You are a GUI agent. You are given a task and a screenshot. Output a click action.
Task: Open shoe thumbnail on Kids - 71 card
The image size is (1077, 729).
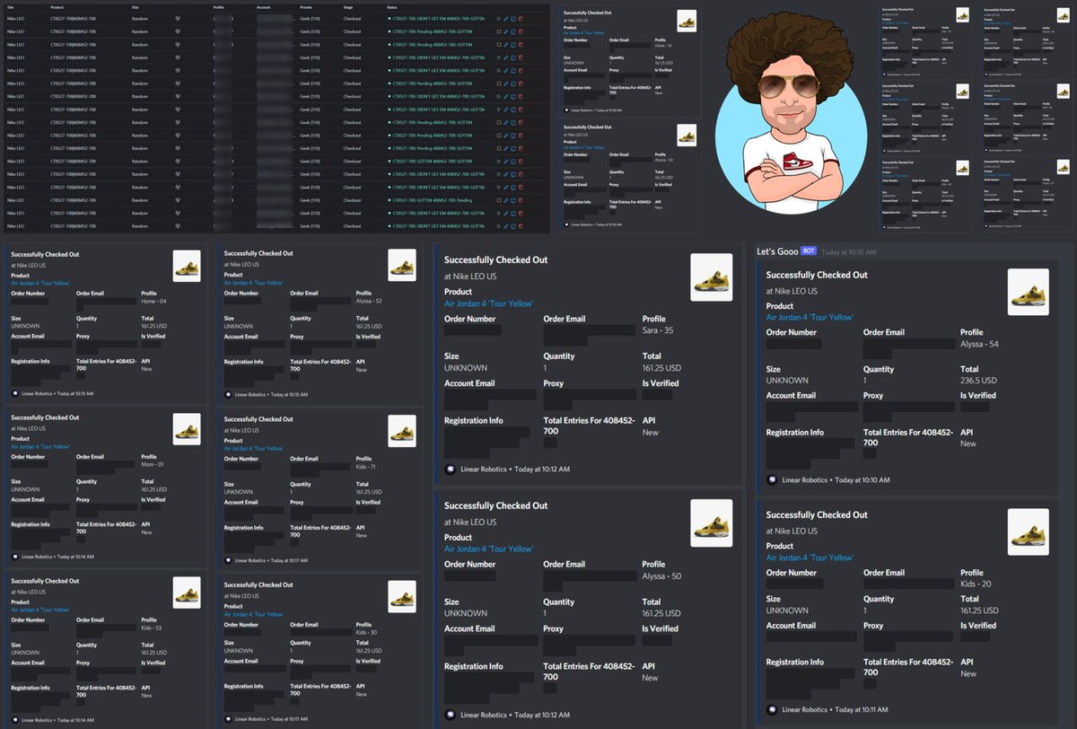coord(401,430)
